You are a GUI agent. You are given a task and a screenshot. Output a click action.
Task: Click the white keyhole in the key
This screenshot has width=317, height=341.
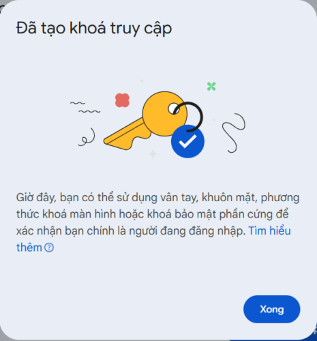click(x=174, y=108)
